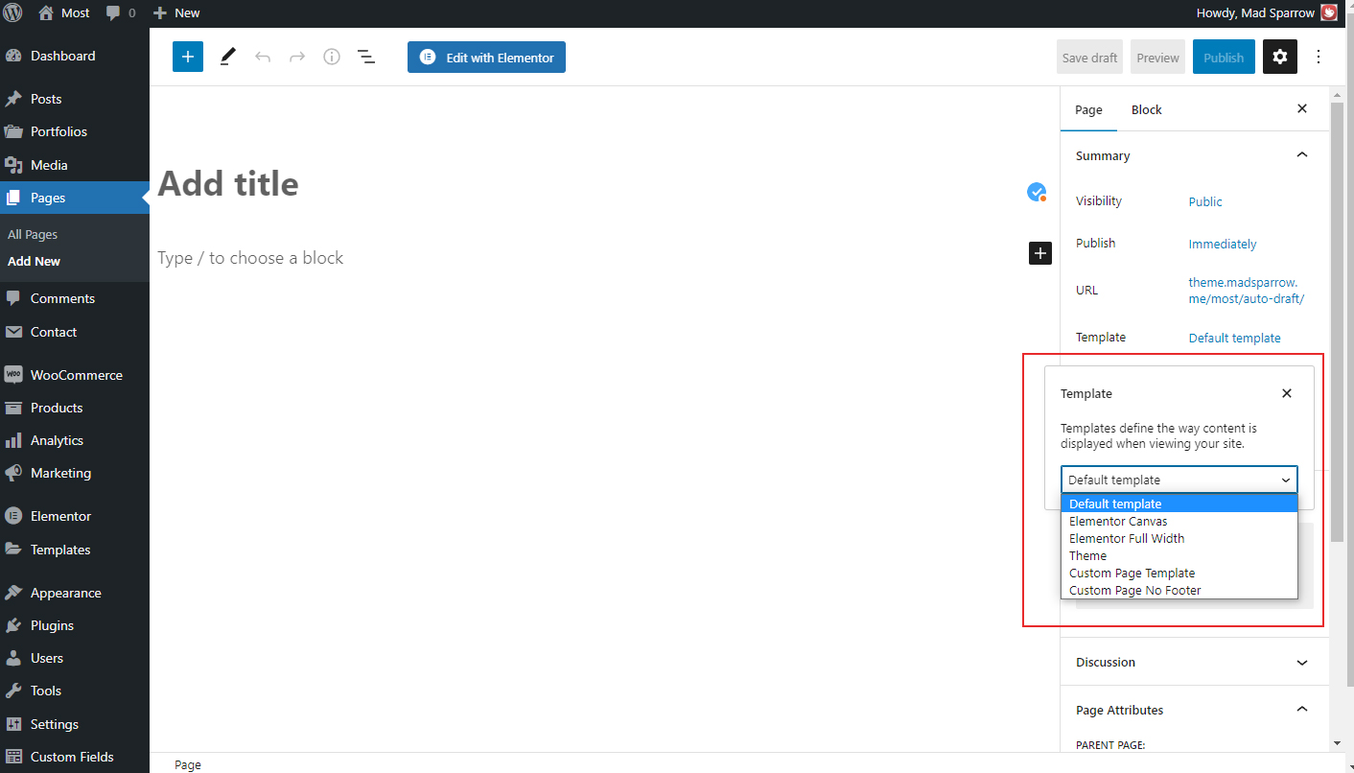Viewport: 1354px width, 773px height.
Task: Click the Default template link in Summary
Action: 1234,338
